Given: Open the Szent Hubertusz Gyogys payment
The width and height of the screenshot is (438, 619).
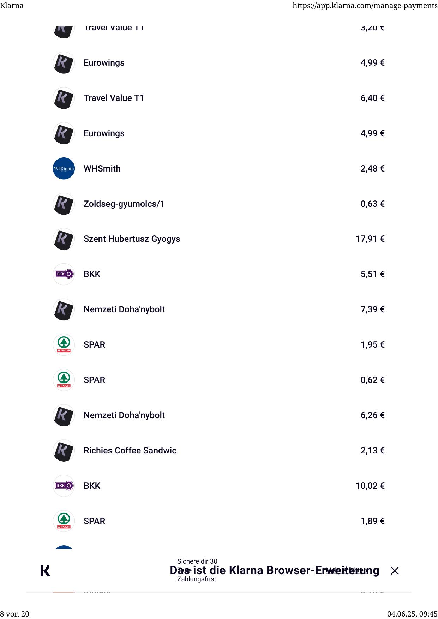Looking at the screenshot, I should [132, 239].
